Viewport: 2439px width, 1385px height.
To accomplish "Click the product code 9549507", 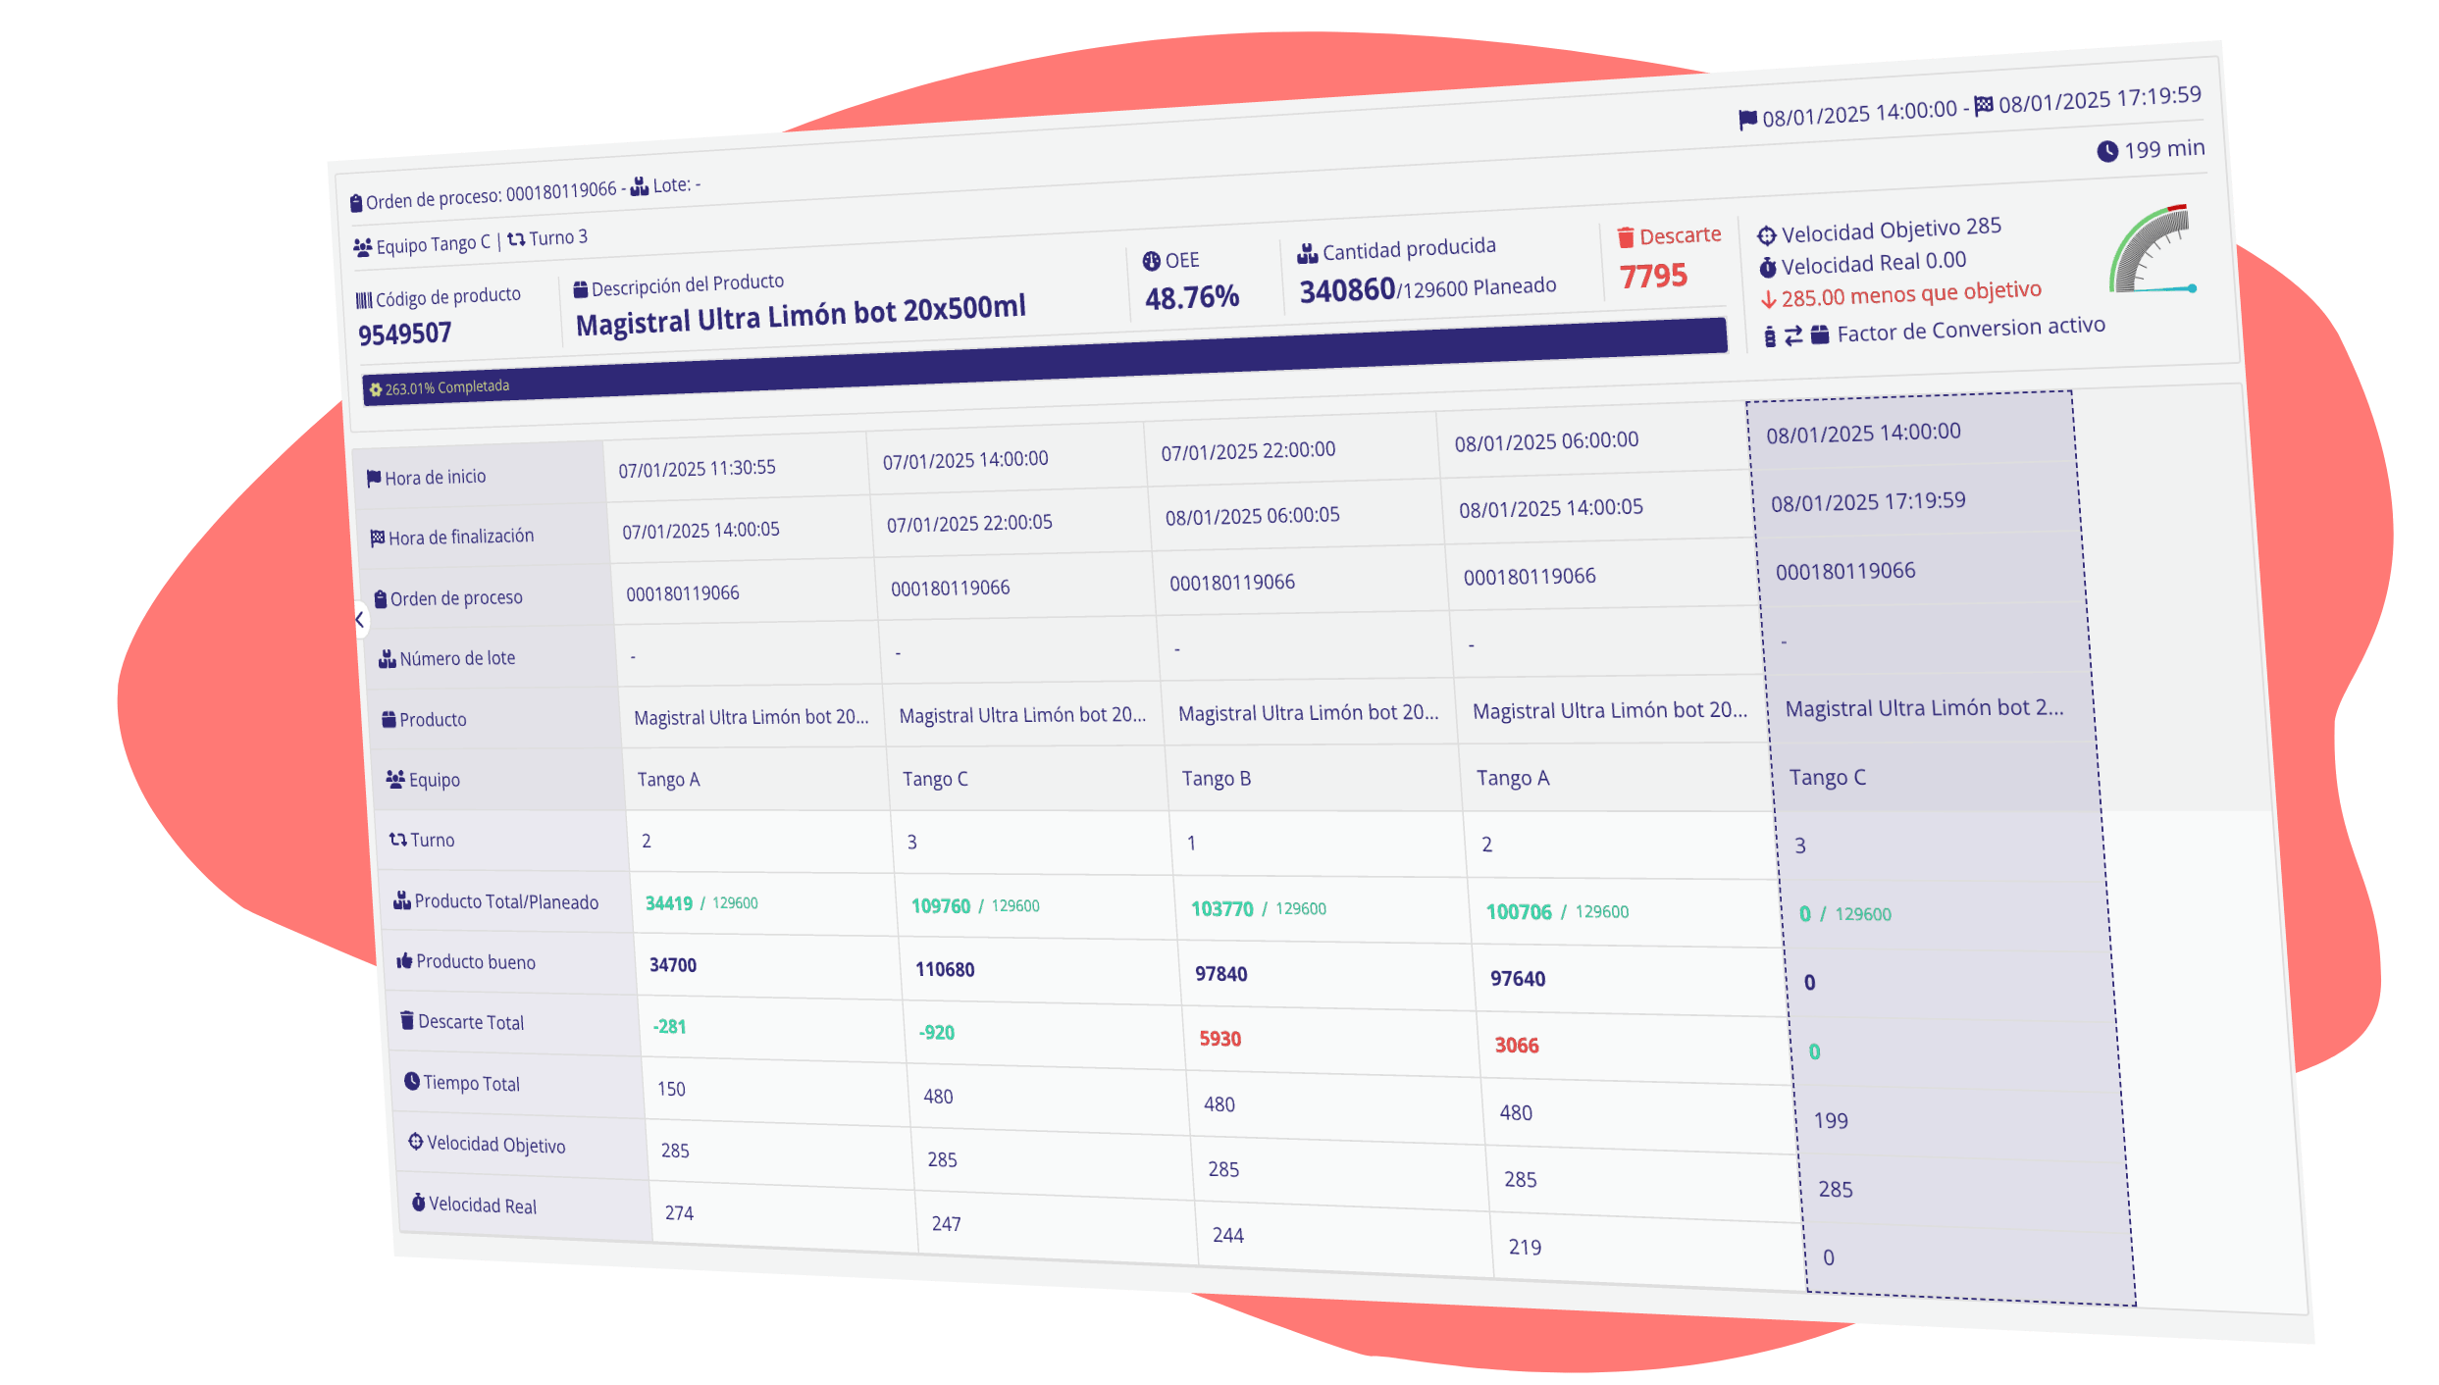I will pyautogui.click(x=405, y=334).
